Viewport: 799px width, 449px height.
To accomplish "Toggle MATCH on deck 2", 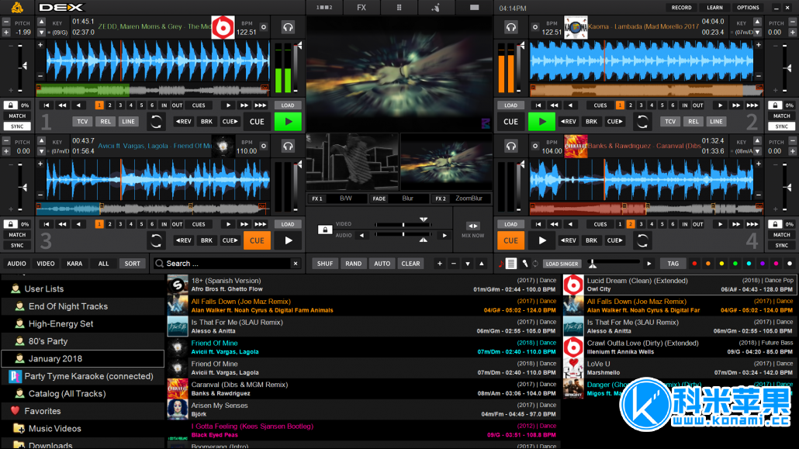I will click(x=782, y=116).
